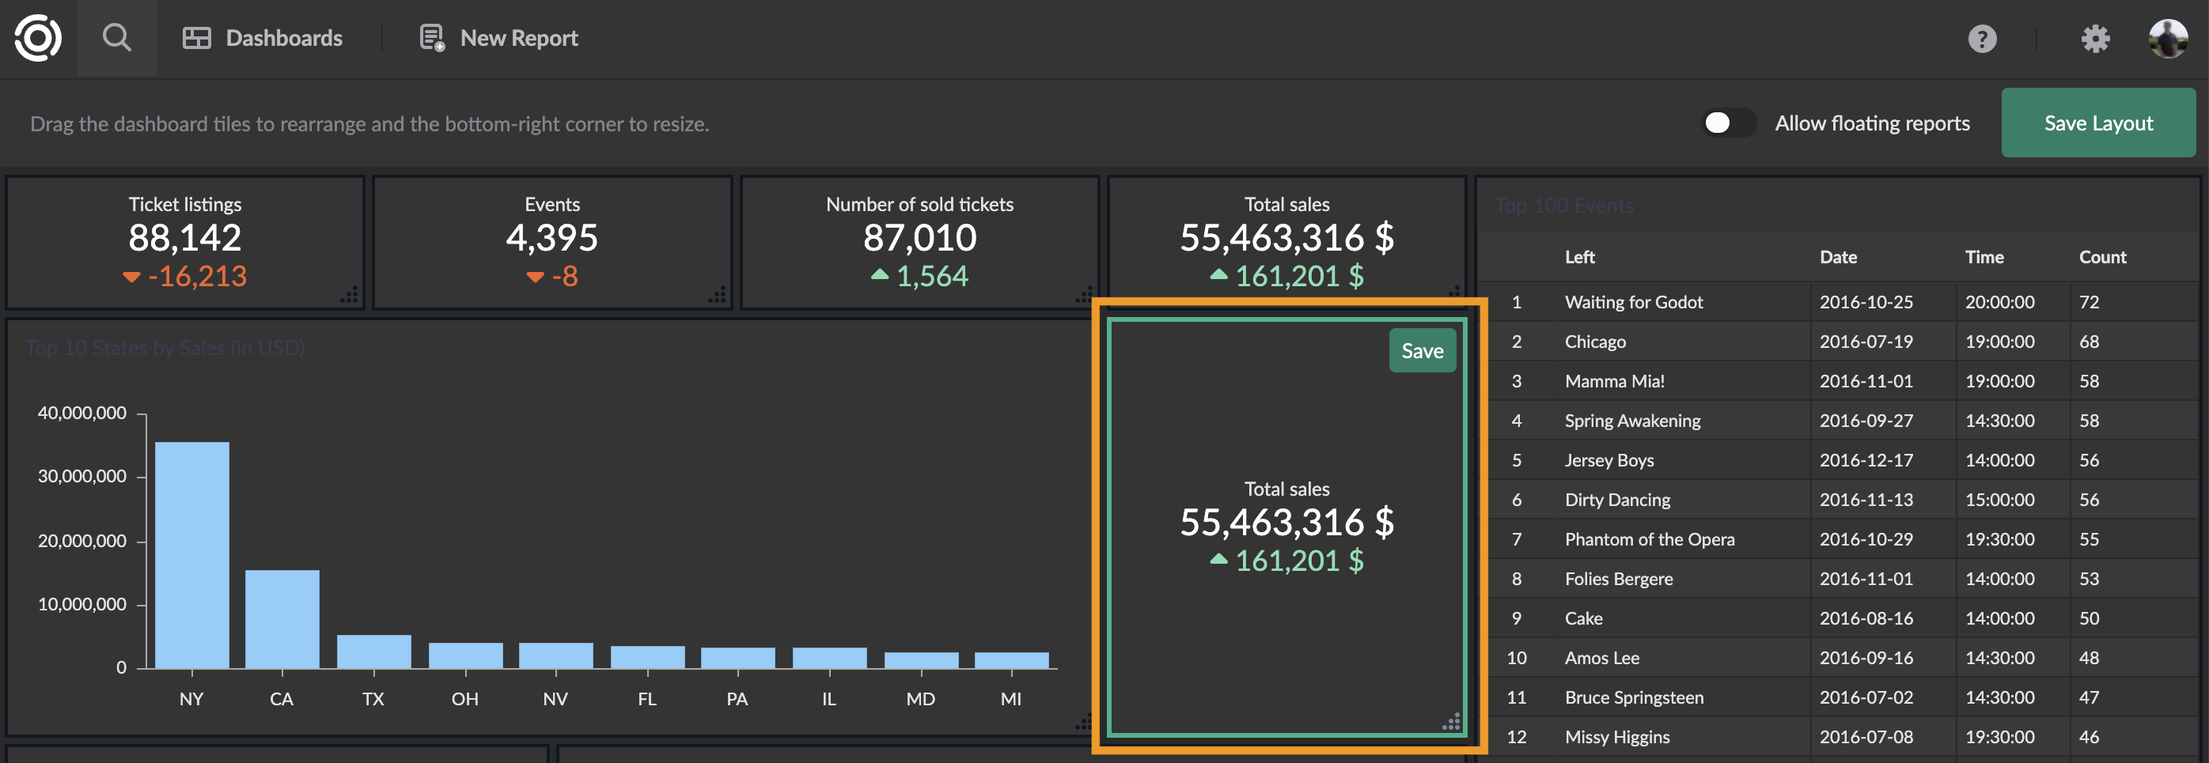Image resolution: width=2209 pixels, height=763 pixels.
Task: Click the Count column header
Action: pyautogui.click(x=2102, y=257)
